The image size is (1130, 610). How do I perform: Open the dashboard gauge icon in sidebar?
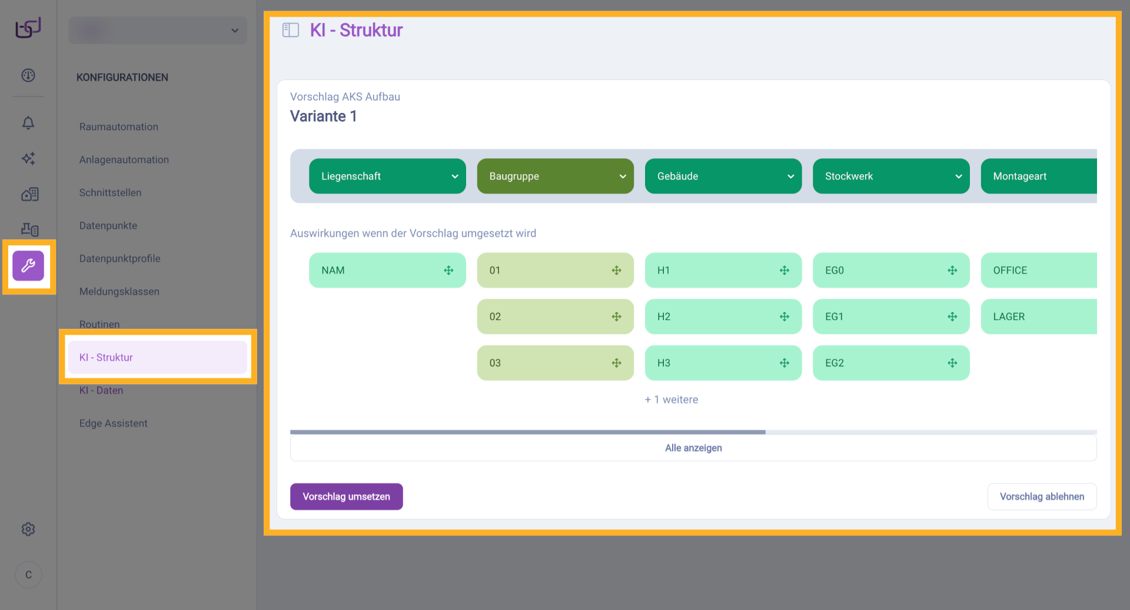point(28,75)
